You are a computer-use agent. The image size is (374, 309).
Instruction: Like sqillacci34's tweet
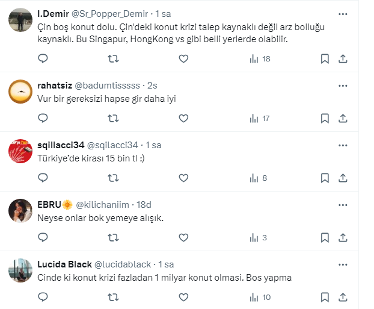pos(184,178)
